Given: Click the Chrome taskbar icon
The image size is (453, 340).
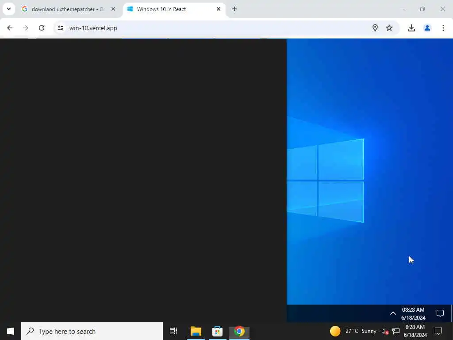Looking at the screenshot, I should tap(239, 331).
